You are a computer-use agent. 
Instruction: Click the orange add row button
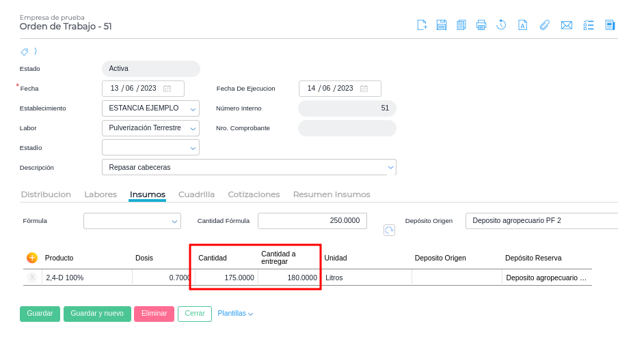click(32, 258)
